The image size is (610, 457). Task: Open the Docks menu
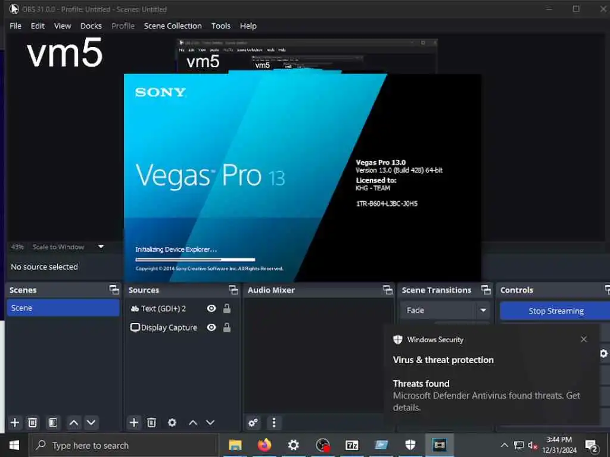[91, 26]
